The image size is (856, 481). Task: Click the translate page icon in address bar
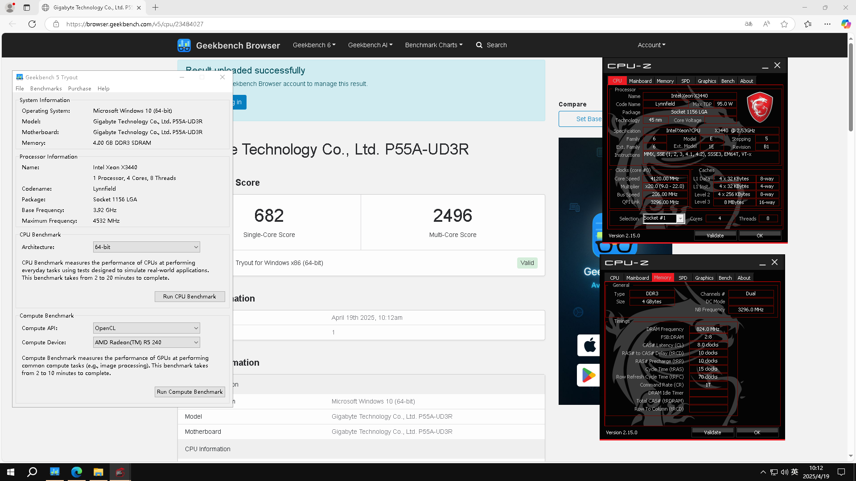click(x=749, y=24)
